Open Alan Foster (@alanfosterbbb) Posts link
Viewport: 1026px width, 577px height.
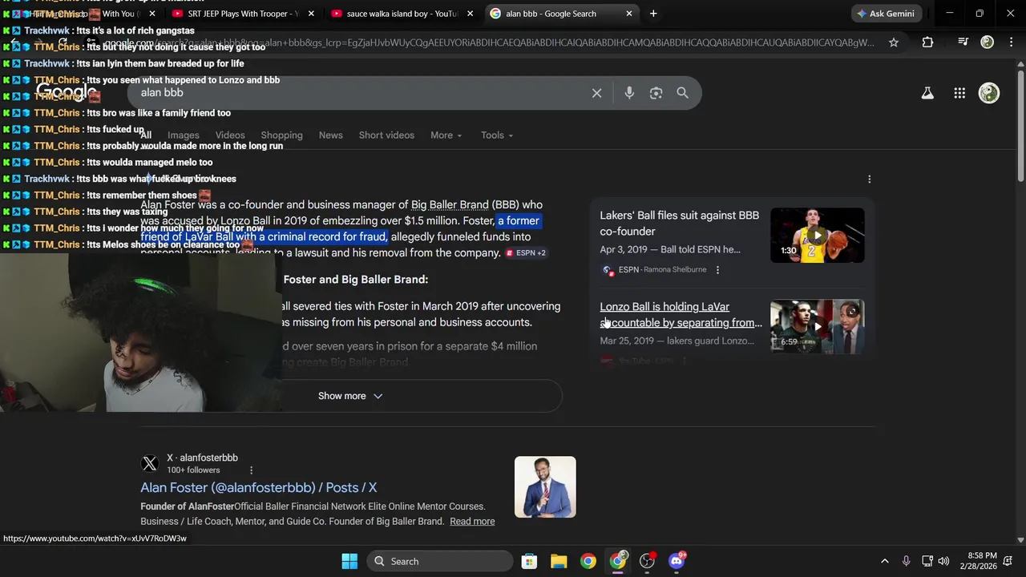(x=258, y=487)
